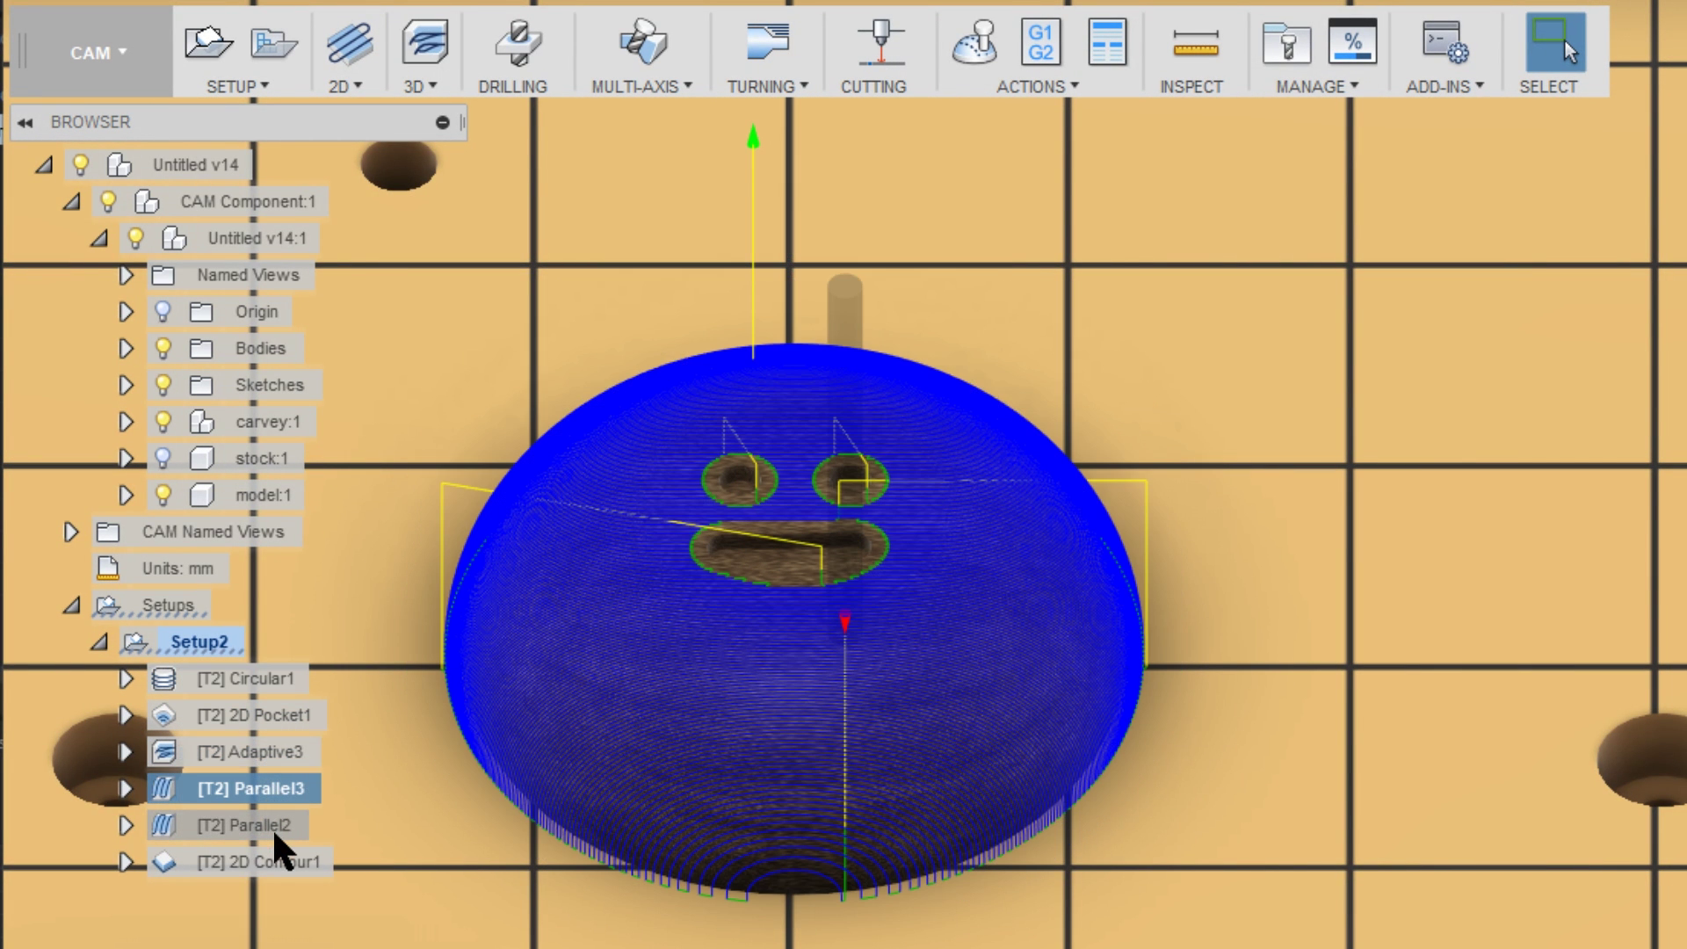Expand the CAM Named Views node
1687x949 pixels.
pyautogui.click(x=71, y=532)
